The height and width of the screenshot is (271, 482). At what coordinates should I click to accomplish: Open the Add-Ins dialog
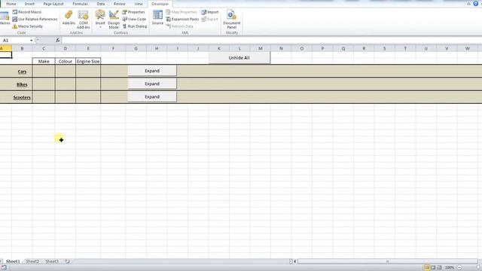point(69,17)
